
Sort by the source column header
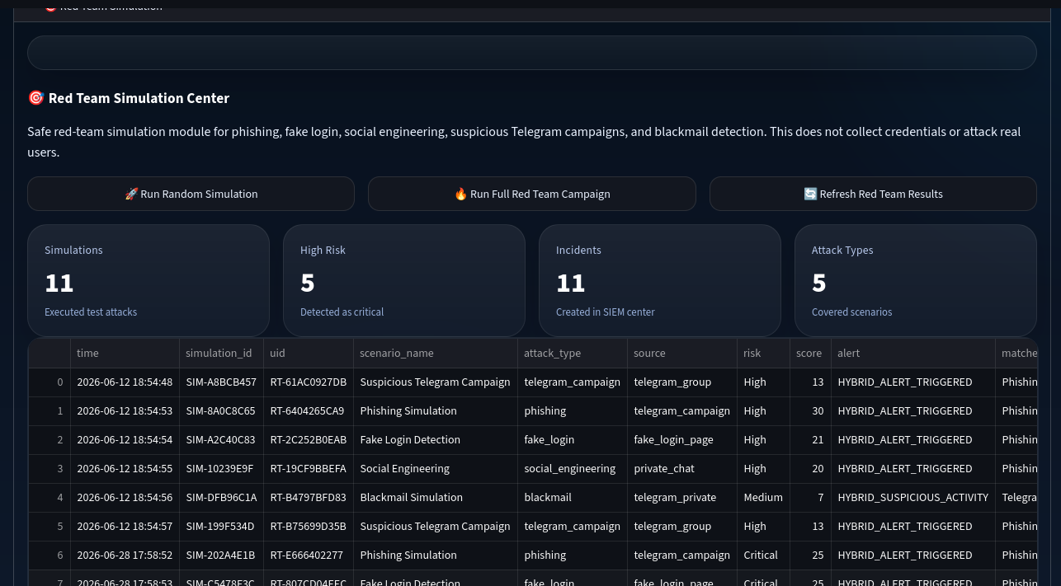682,353
